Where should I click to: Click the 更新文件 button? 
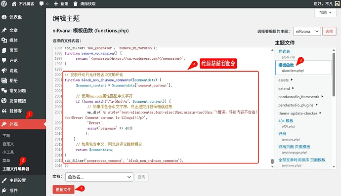(63, 190)
